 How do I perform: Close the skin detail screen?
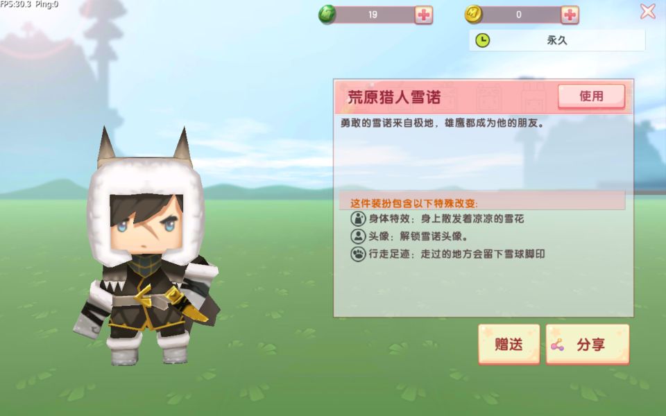(648, 12)
